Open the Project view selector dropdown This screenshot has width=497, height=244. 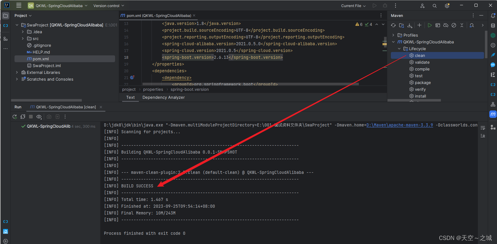click(23, 16)
